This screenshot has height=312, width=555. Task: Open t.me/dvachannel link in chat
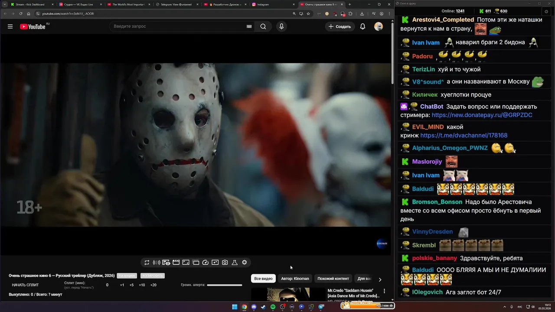[464, 136]
